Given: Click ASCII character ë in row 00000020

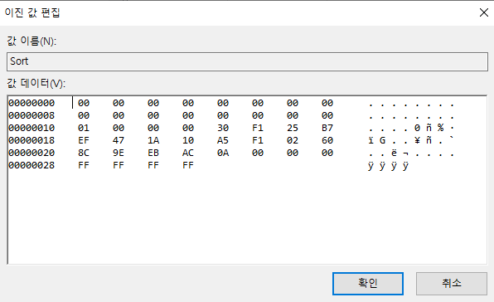Looking at the screenshot, I should tap(395, 153).
